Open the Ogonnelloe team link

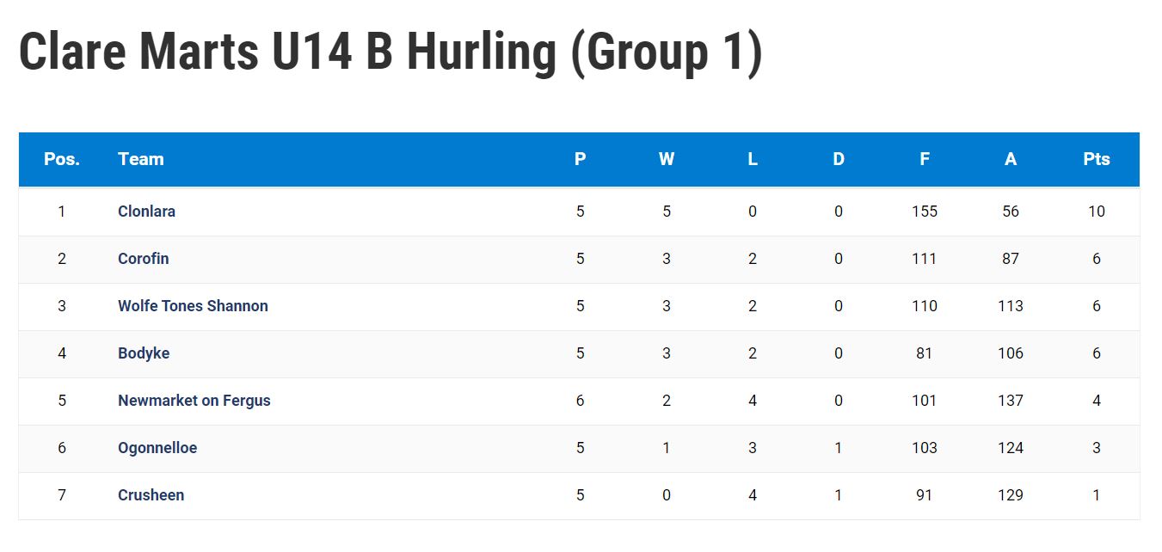tap(157, 448)
